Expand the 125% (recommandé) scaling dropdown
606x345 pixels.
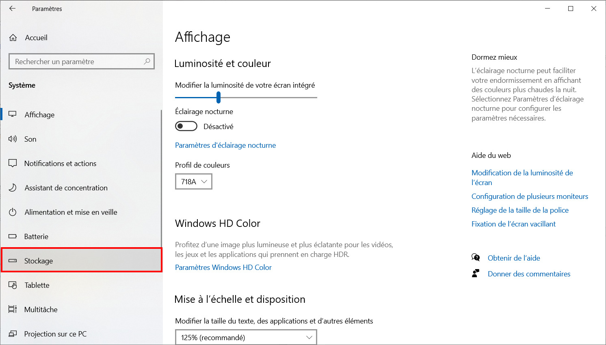coord(246,337)
